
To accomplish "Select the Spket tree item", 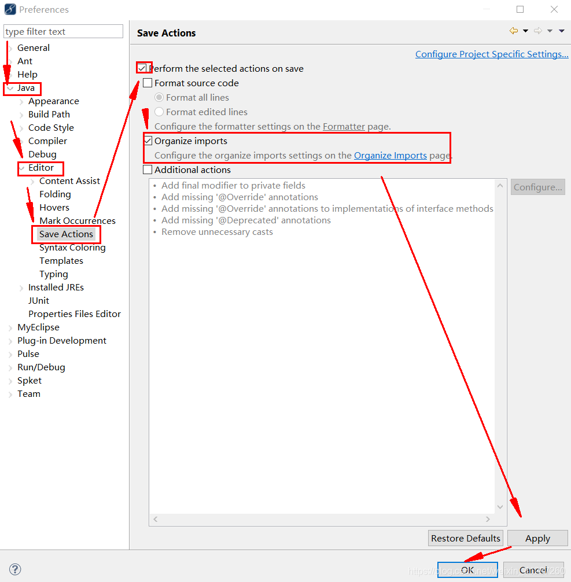I will click(x=30, y=381).
